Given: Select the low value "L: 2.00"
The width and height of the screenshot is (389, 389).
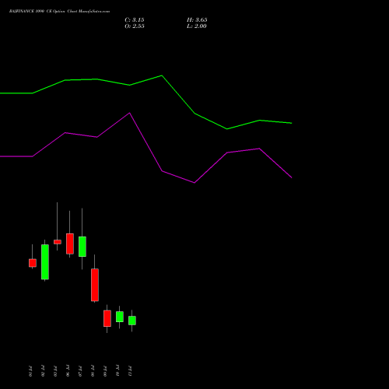Looking at the screenshot, I should [196, 26].
